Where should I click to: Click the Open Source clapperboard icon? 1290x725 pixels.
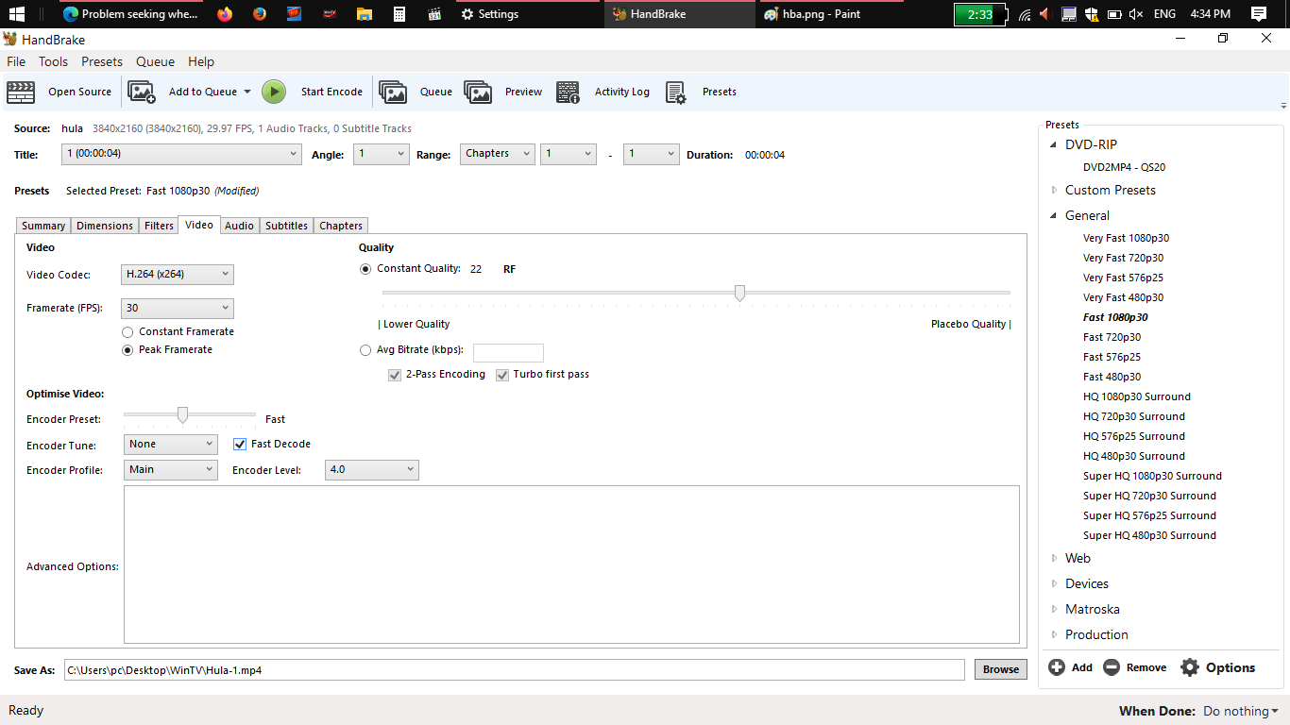(21, 92)
